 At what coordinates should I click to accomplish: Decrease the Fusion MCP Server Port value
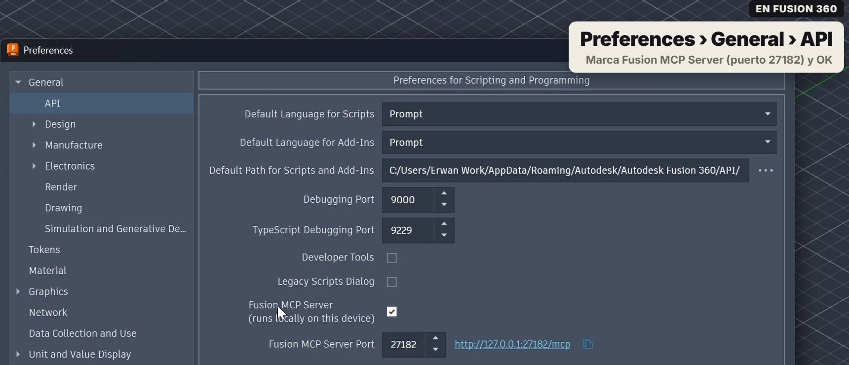coord(435,350)
